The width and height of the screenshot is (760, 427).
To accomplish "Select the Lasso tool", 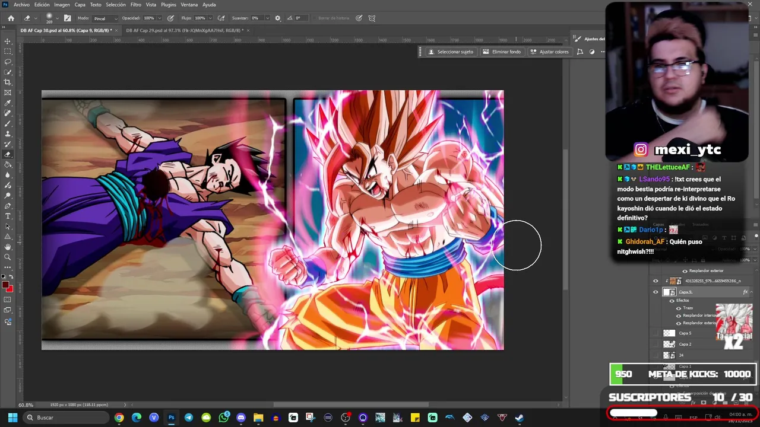I will coord(8,62).
